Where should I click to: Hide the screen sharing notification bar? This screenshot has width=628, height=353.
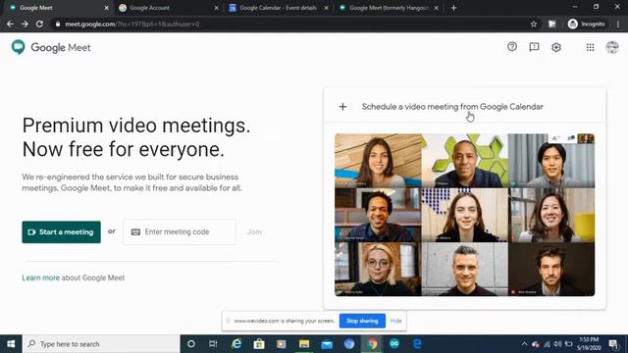pos(395,321)
